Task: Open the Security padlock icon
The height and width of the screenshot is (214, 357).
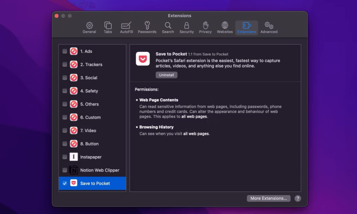Action: pos(187,25)
